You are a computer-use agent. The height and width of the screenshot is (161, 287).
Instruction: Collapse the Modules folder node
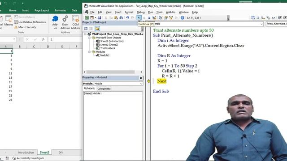[90, 52]
